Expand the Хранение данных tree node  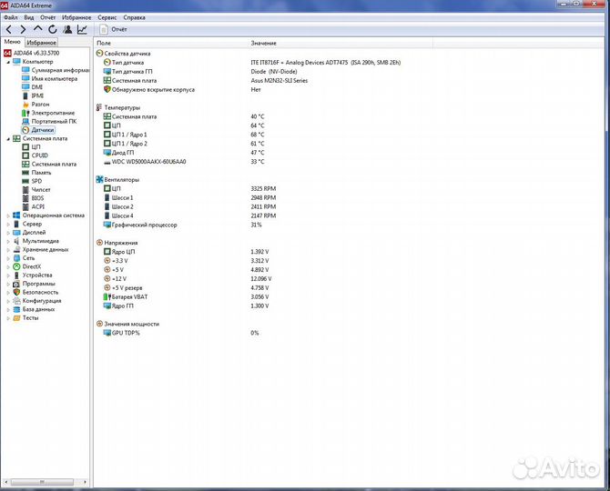[7, 249]
